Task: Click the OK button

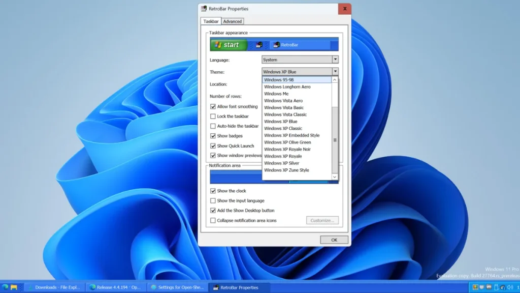Action: tap(334, 239)
